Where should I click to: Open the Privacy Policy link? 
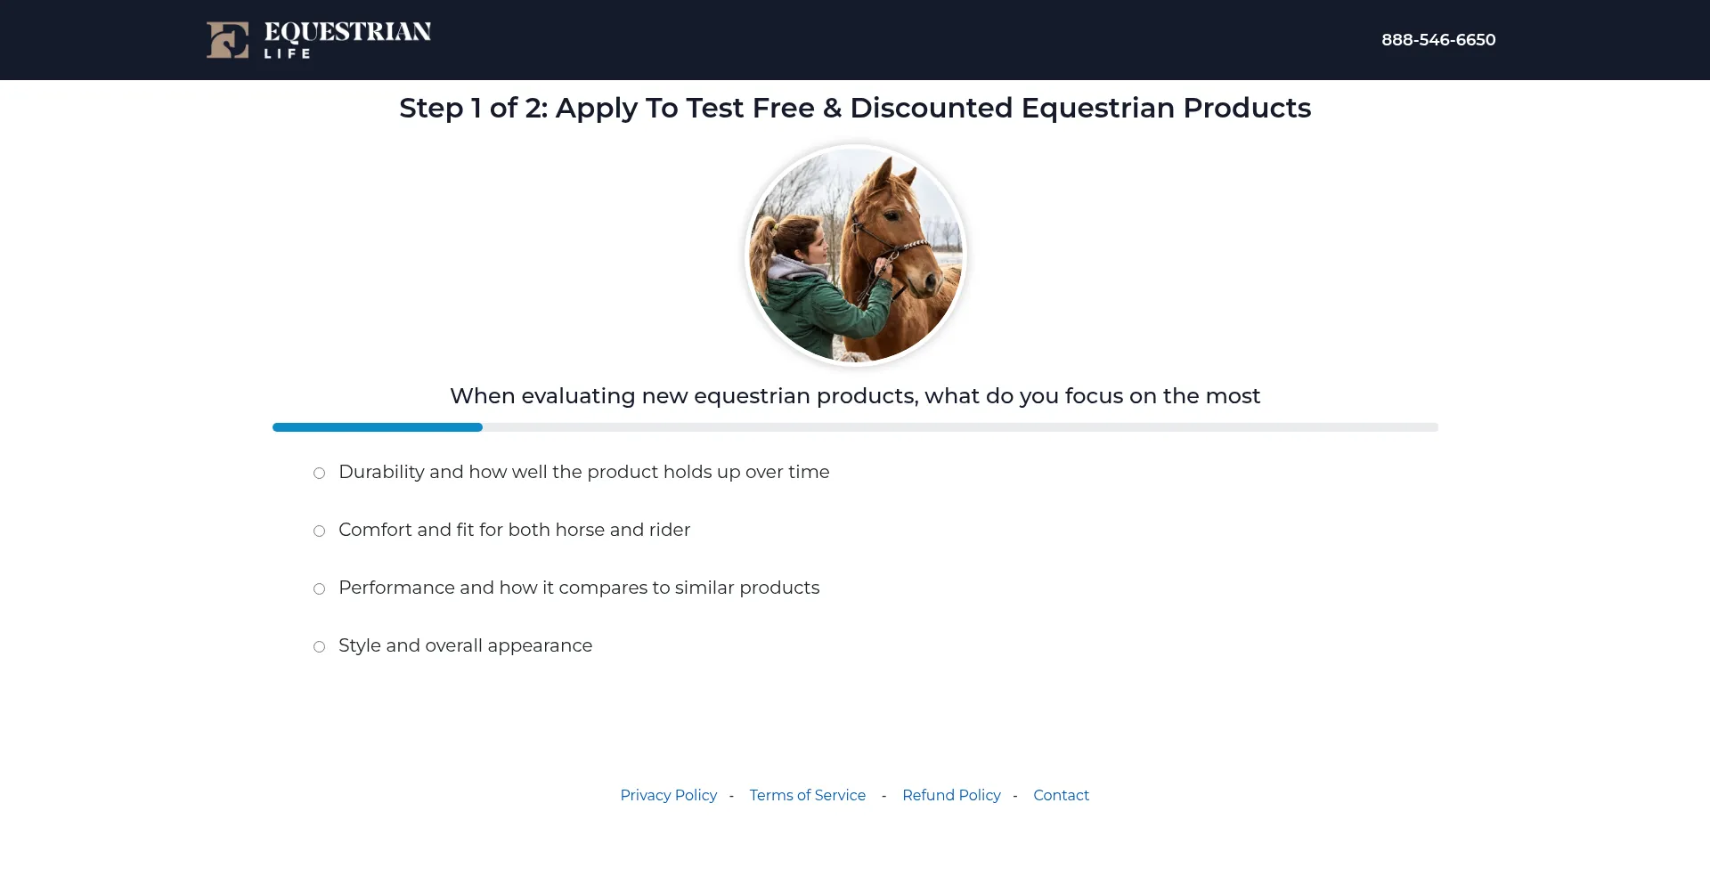(668, 795)
